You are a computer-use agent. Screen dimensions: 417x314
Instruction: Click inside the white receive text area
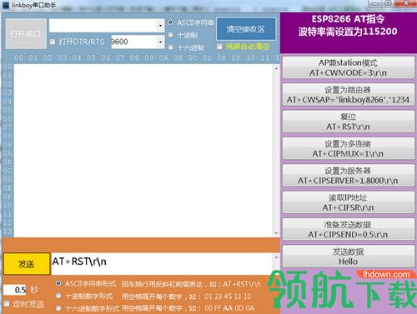[x=143, y=151]
